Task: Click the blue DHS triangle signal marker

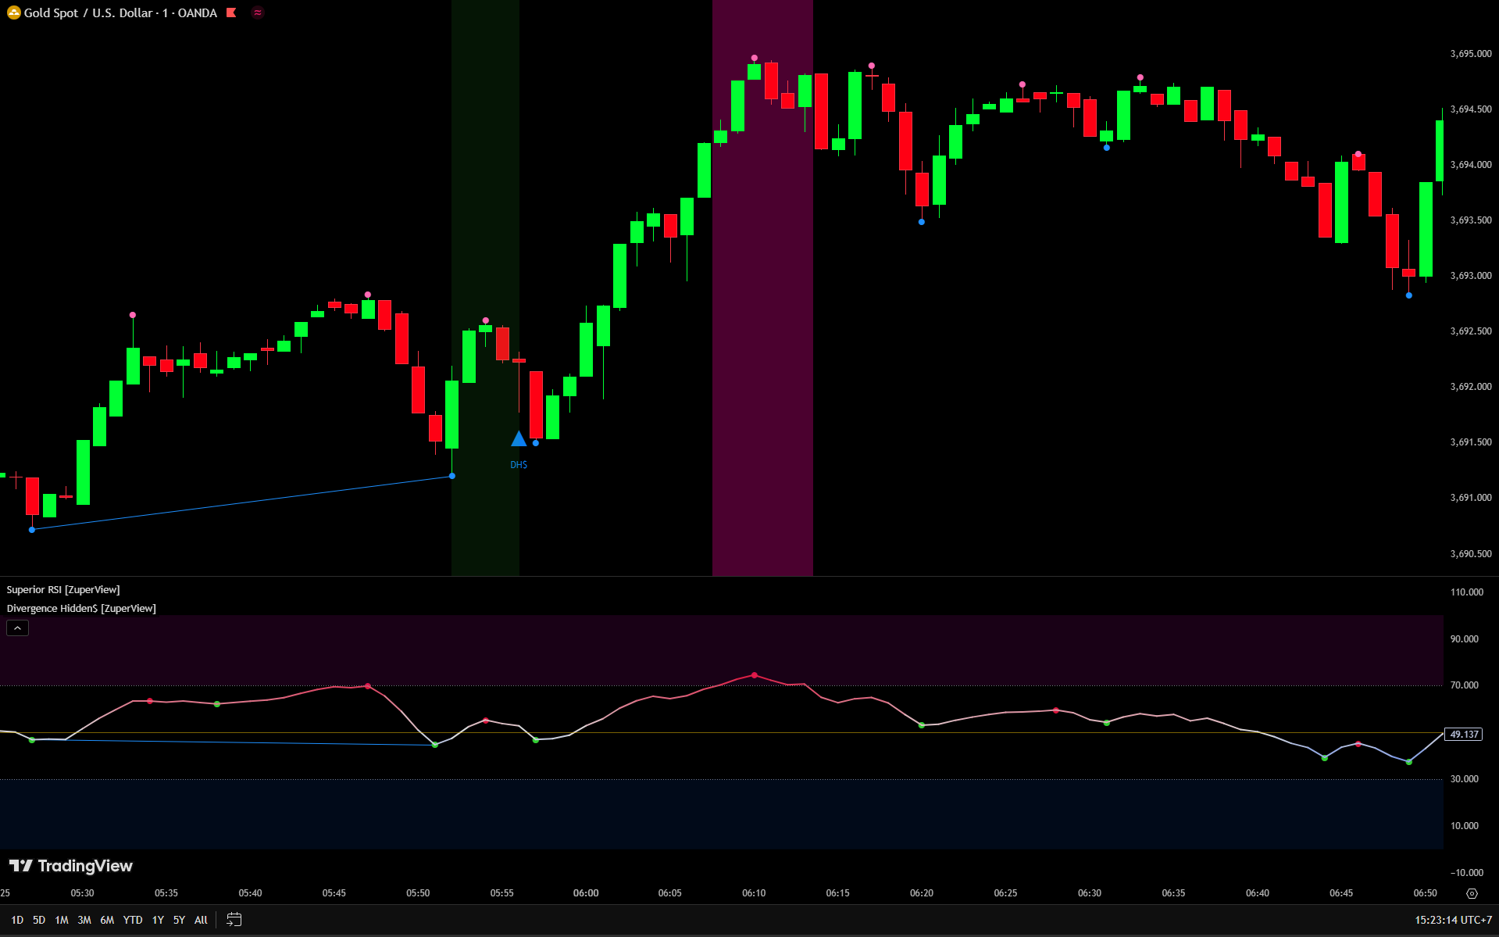Action: click(519, 439)
